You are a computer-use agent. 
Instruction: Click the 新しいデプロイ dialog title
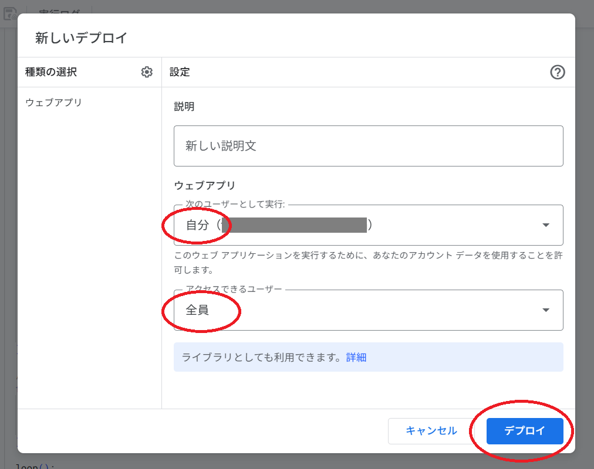pyautogui.click(x=81, y=38)
